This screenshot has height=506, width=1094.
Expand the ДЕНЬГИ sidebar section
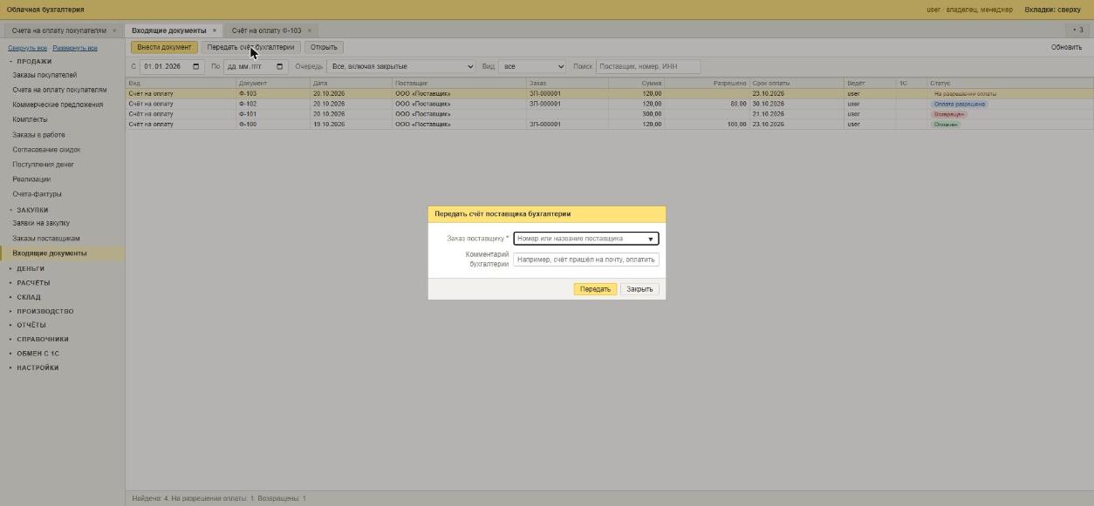point(31,268)
